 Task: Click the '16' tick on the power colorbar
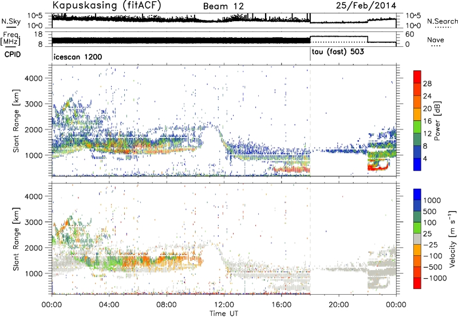(427, 121)
